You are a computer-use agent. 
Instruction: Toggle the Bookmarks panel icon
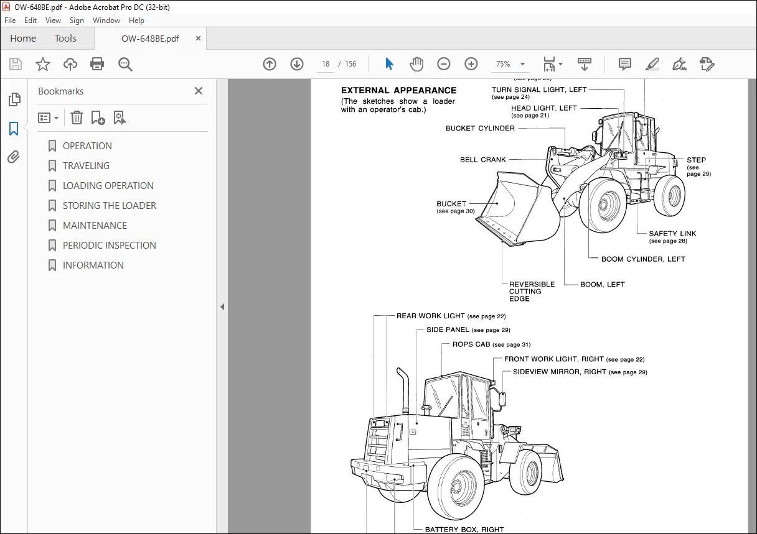tap(14, 129)
